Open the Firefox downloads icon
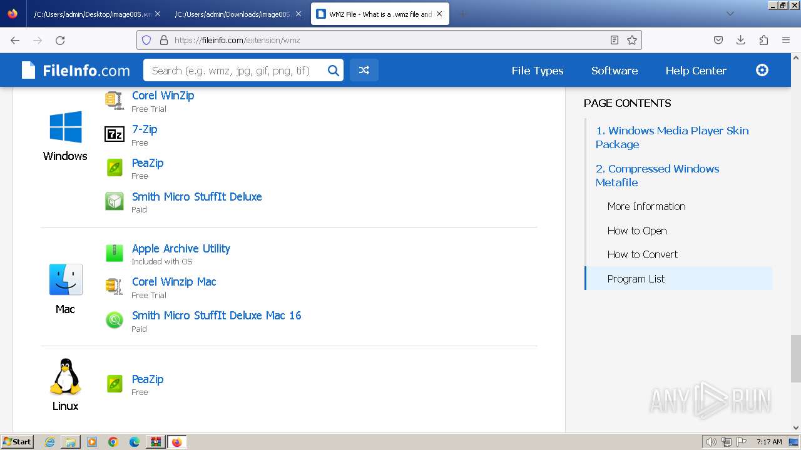Image resolution: width=801 pixels, height=450 pixels. click(x=741, y=40)
